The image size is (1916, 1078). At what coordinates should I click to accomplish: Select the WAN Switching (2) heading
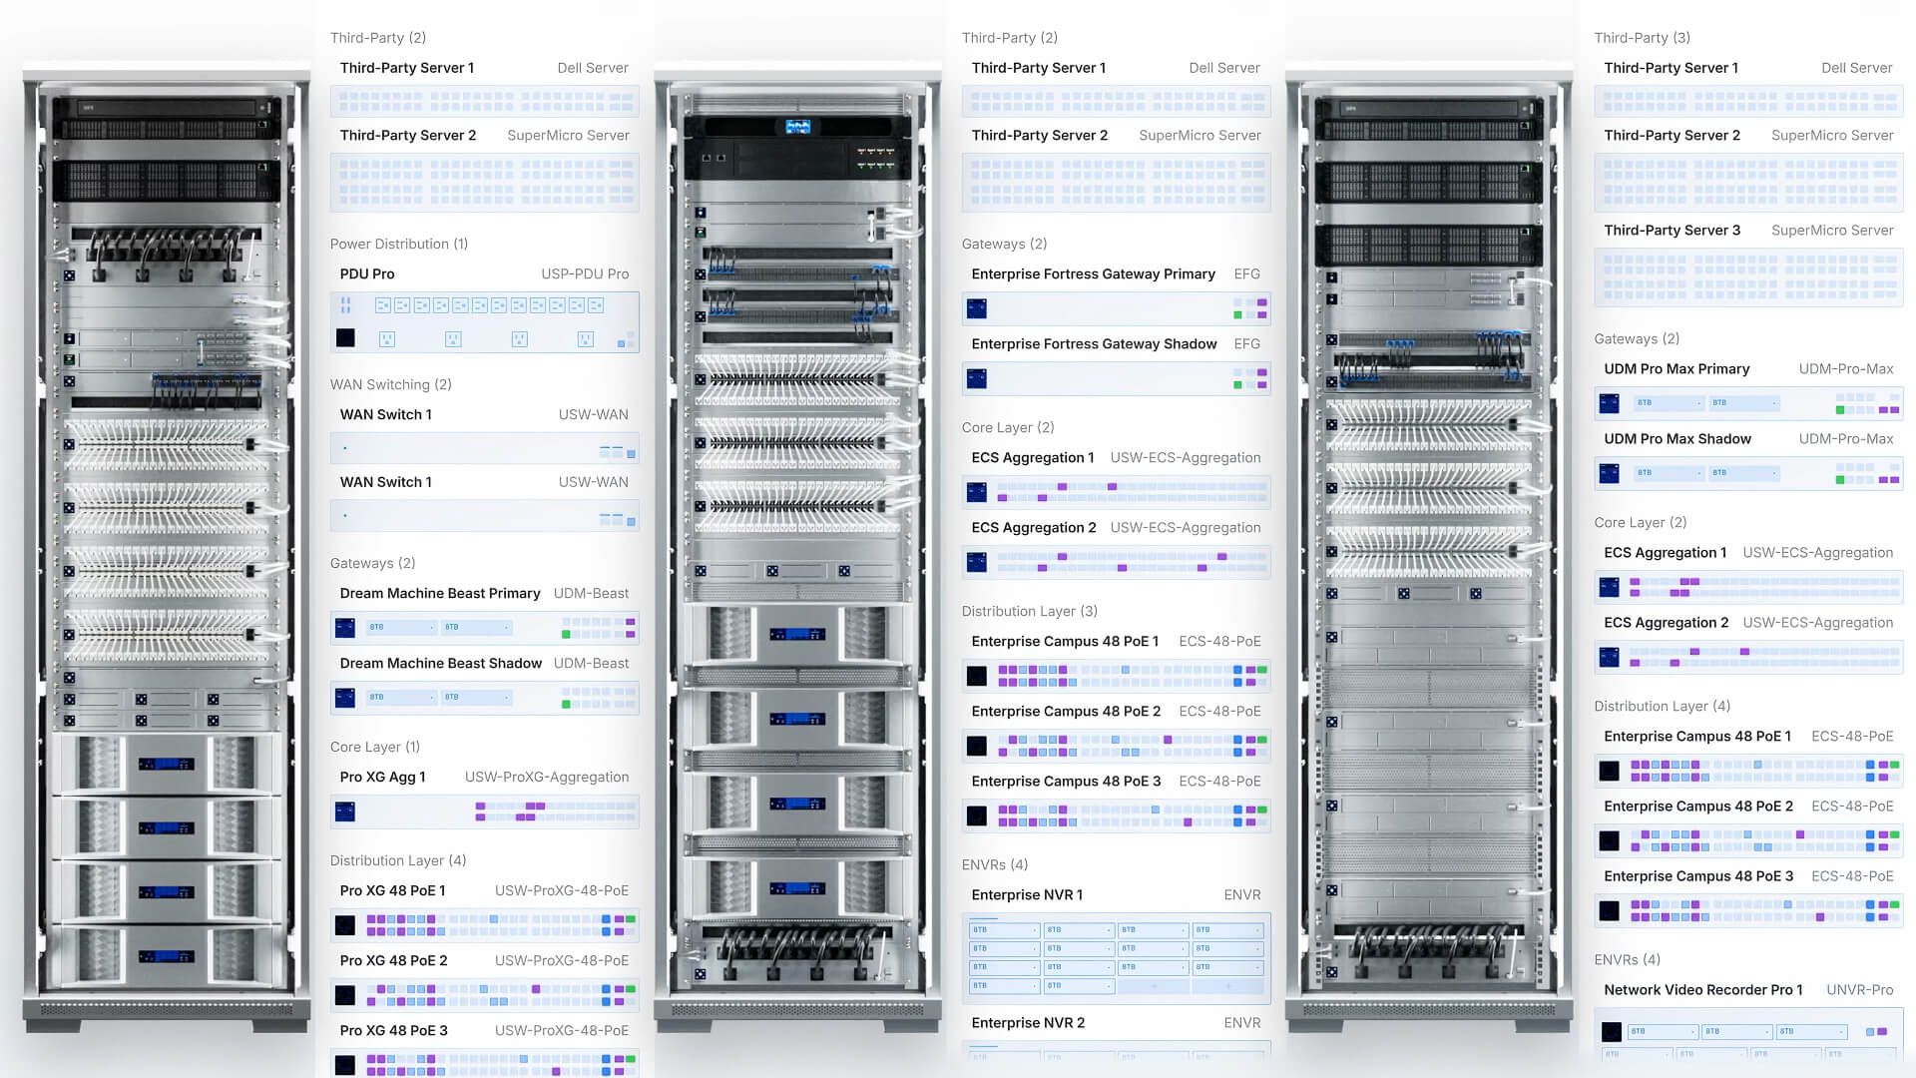(x=391, y=384)
